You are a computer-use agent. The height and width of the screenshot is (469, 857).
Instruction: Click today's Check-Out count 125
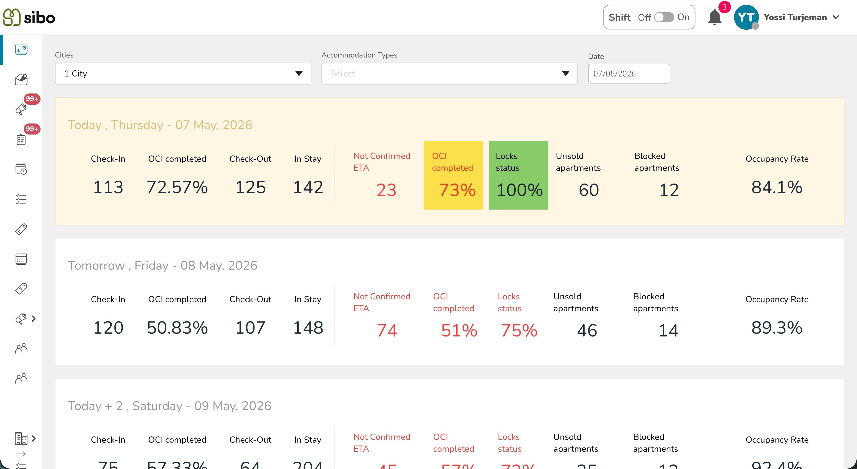250,187
